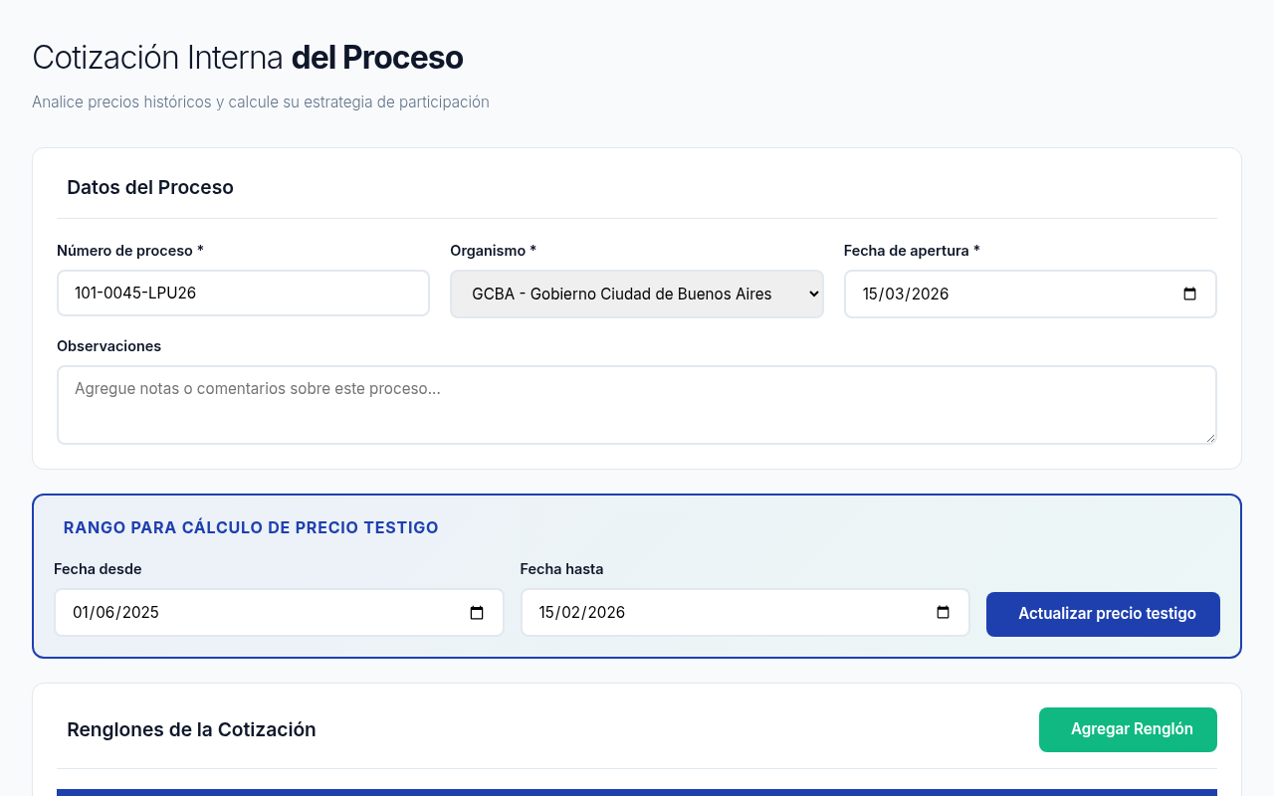Open the Fecha hasta calendar picker icon

943,613
